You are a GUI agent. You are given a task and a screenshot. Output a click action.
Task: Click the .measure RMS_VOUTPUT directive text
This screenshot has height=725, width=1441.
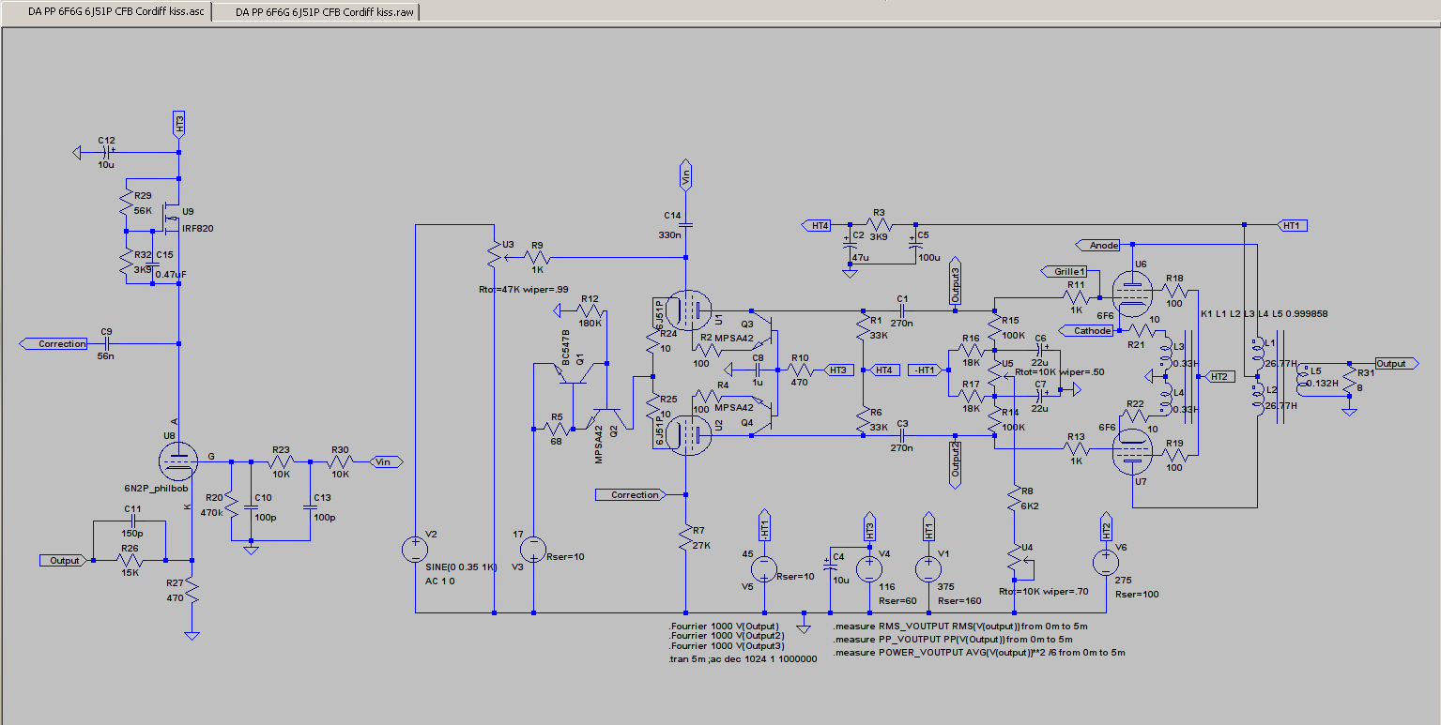click(960, 625)
